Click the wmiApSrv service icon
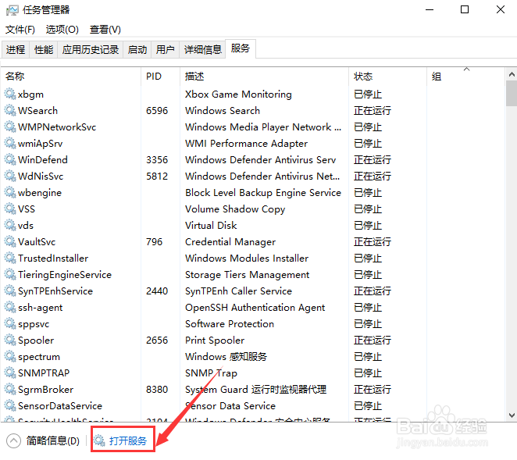The width and height of the screenshot is (517, 460). [10, 143]
